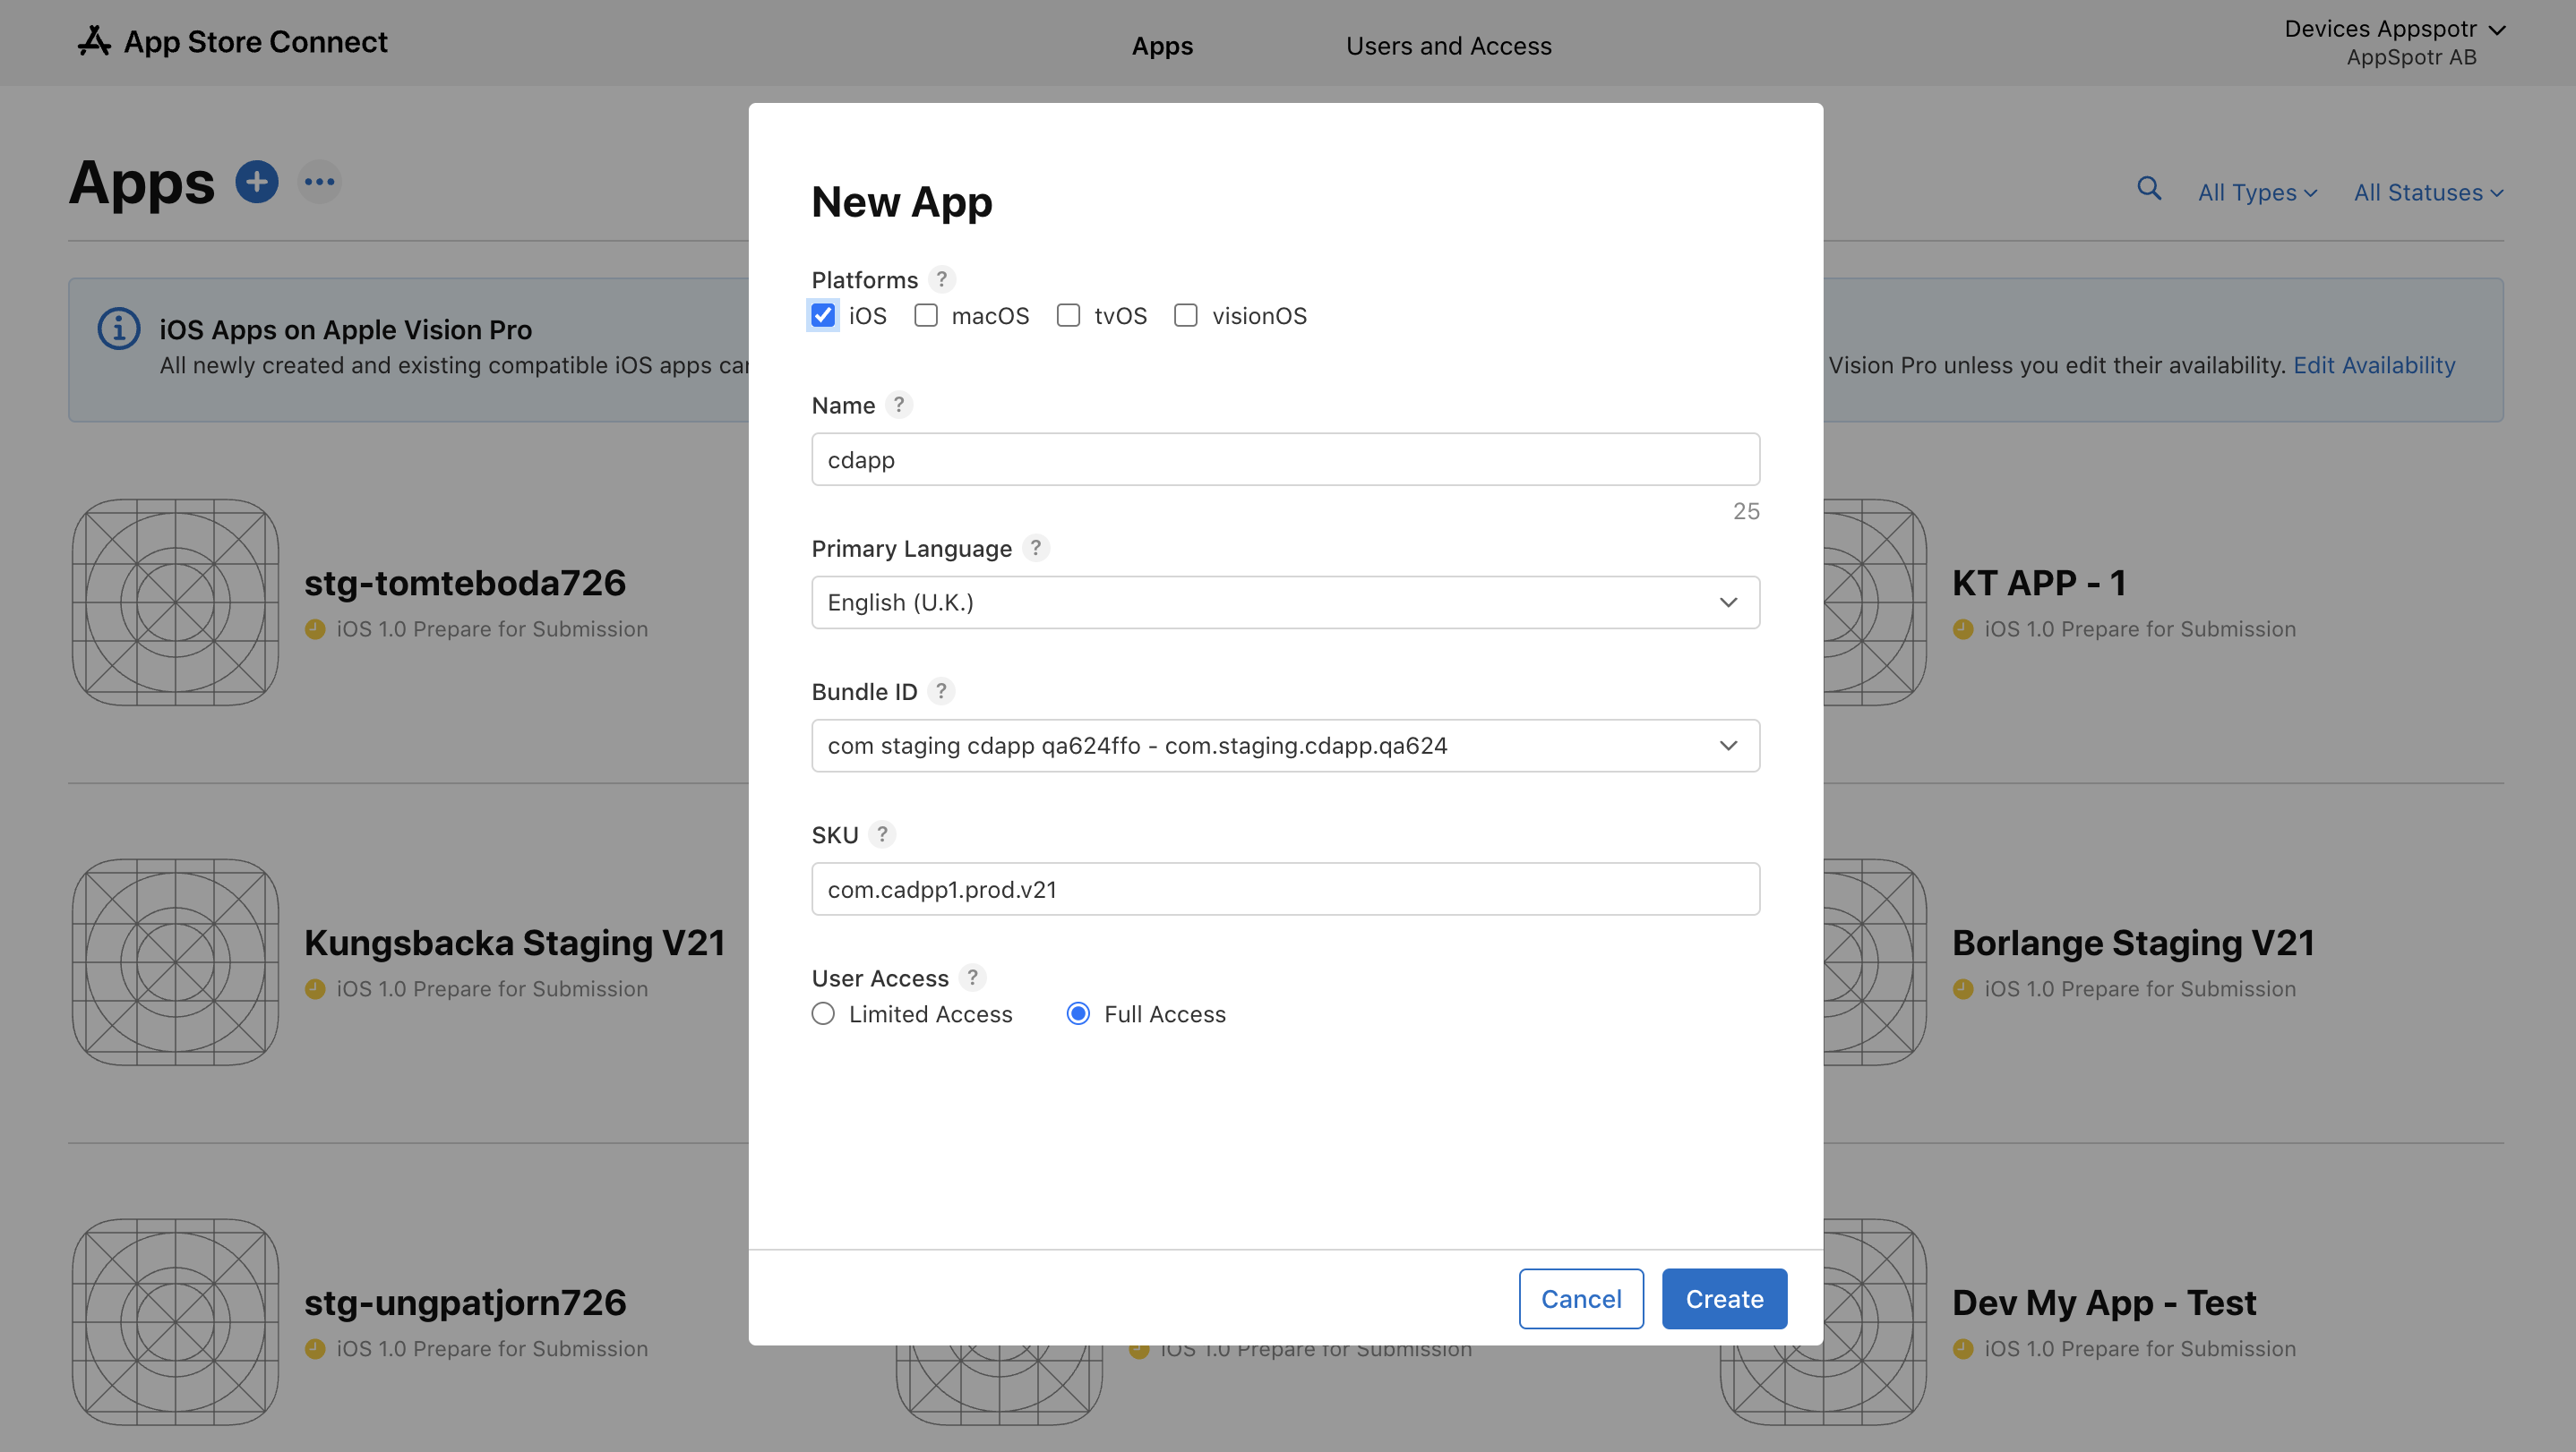Select Limited Access radio button
Screen dimensions: 2576x1452
[823, 1014]
